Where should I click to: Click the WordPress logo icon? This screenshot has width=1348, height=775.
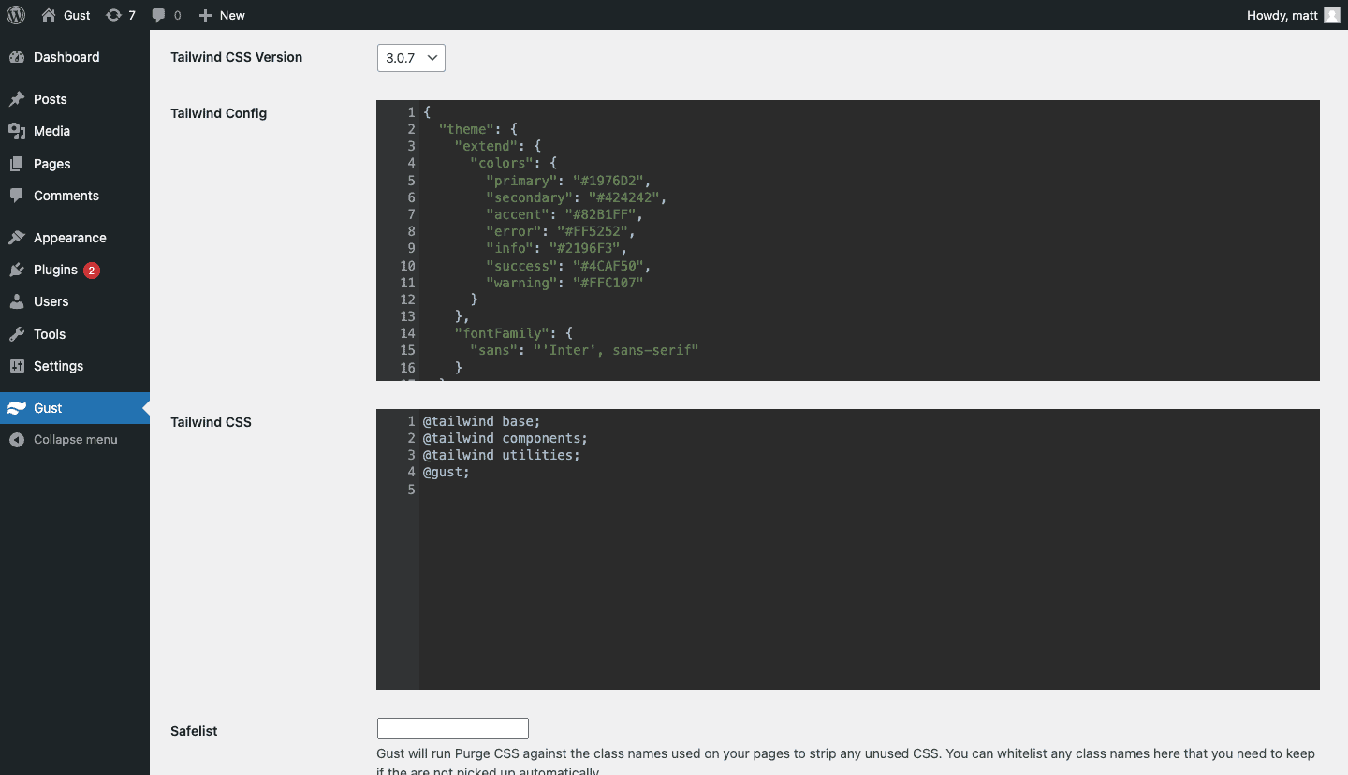click(16, 15)
